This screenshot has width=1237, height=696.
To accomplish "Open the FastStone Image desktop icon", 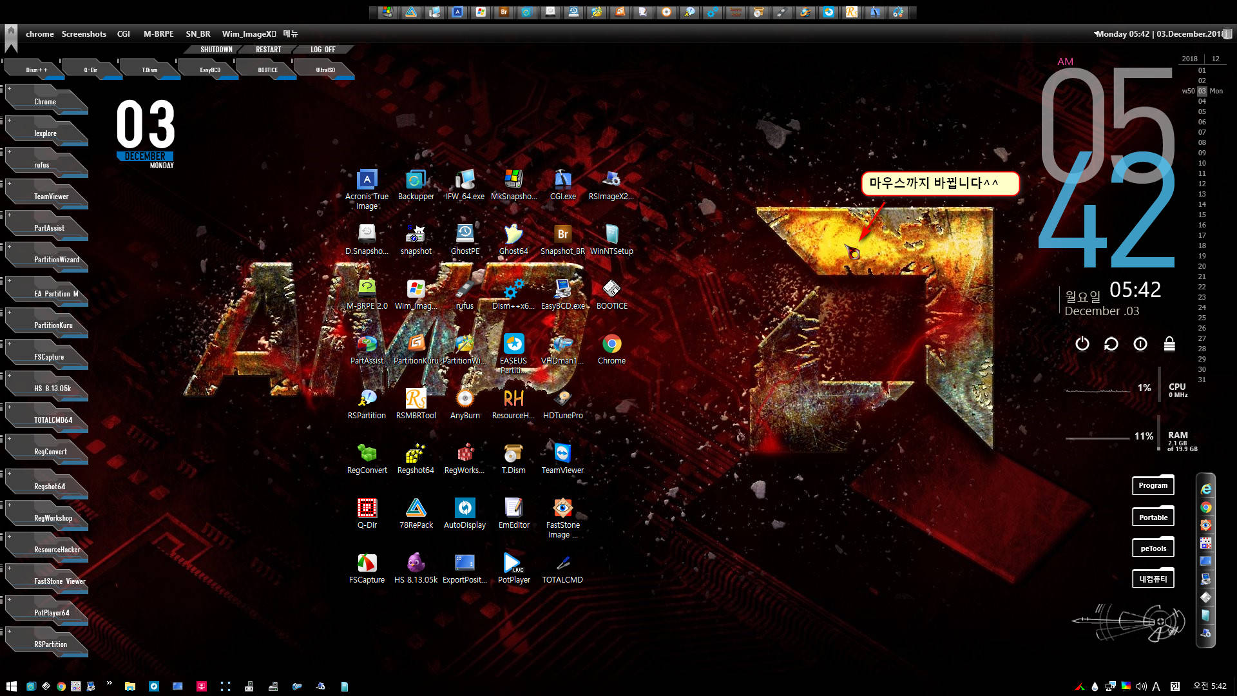I will 562,518.
